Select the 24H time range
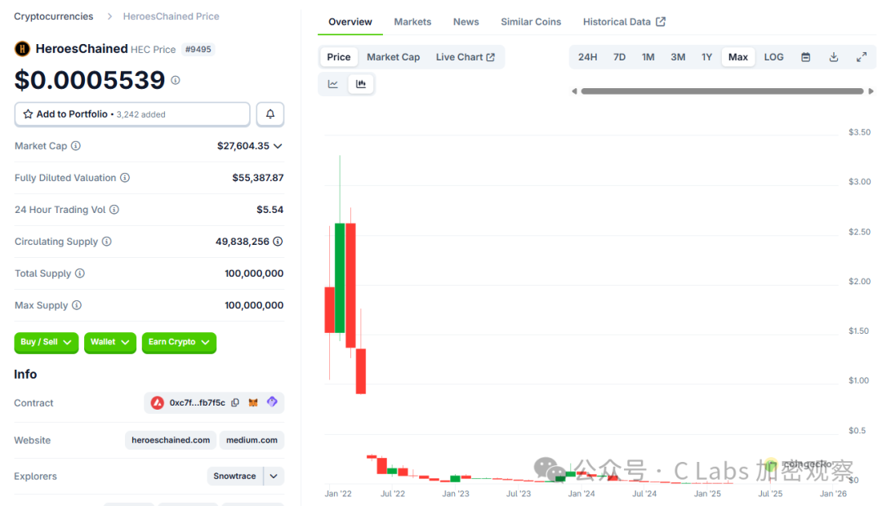The width and height of the screenshot is (882, 506). click(587, 57)
